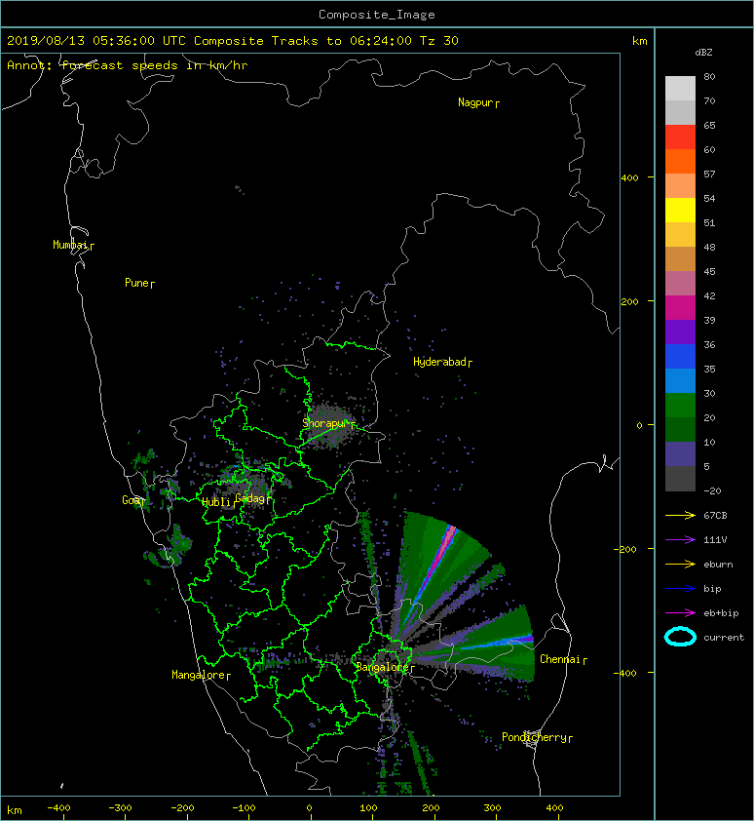
Task: Click the 111V legend label
Action: click(715, 540)
